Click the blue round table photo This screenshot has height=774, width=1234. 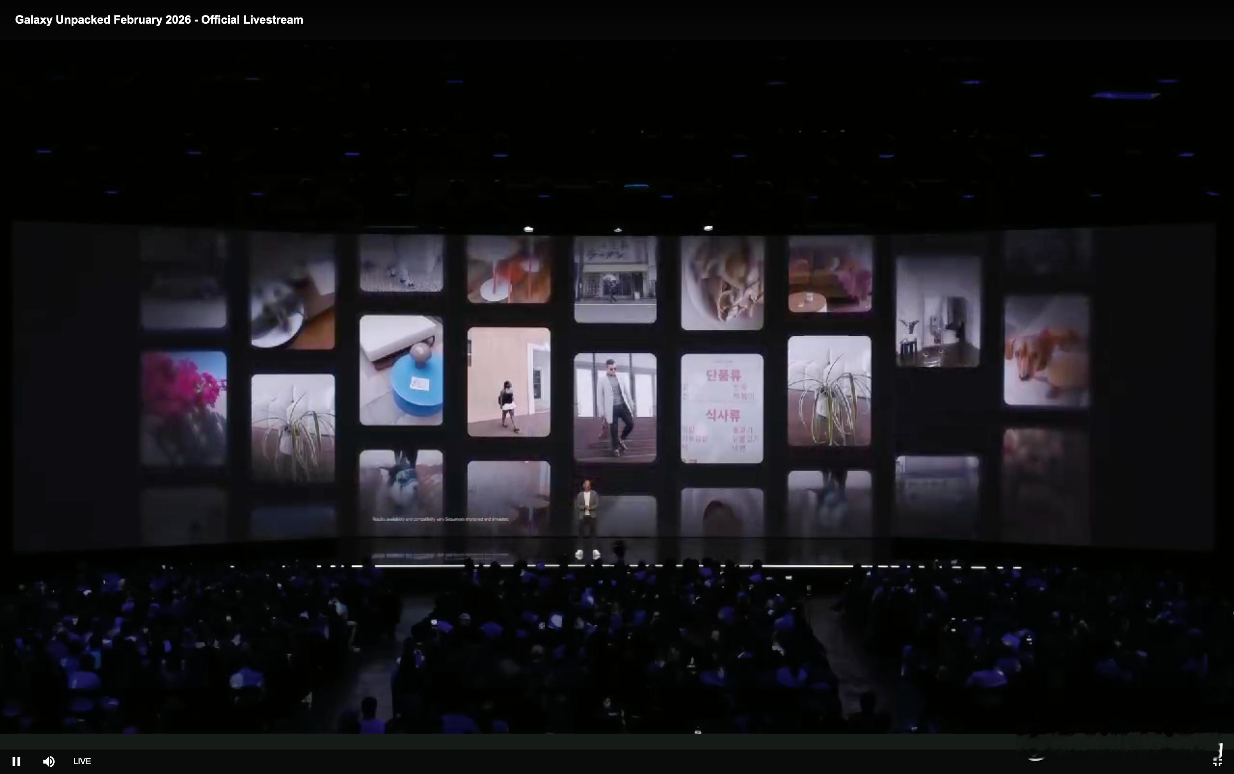(x=401, y=370)
